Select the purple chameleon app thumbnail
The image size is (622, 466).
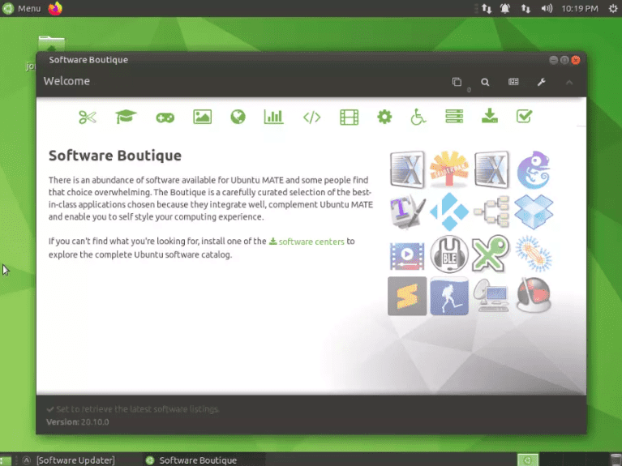tap(534, 169)
